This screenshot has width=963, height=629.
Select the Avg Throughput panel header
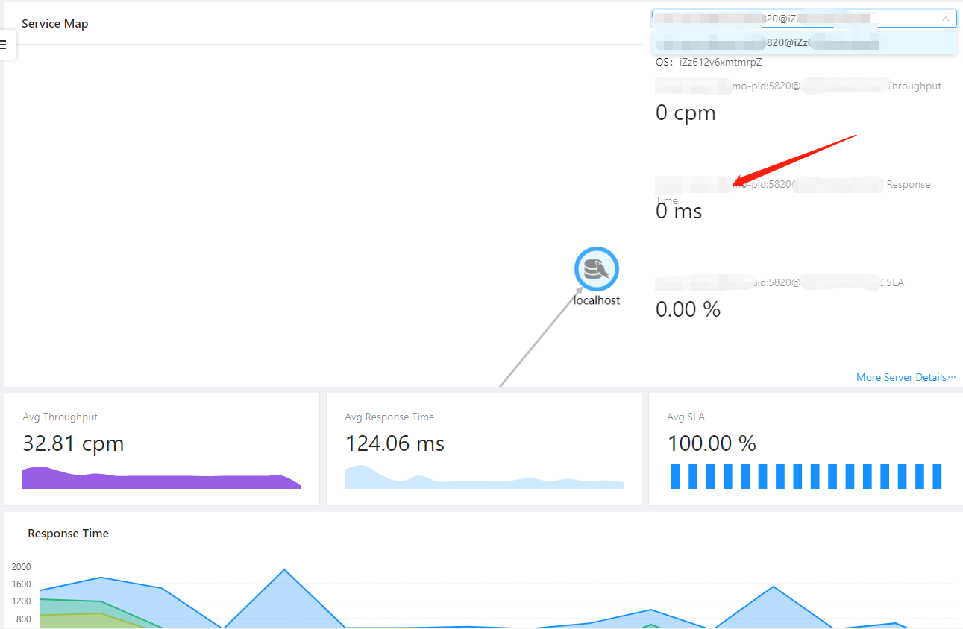(x=60, y=417)
